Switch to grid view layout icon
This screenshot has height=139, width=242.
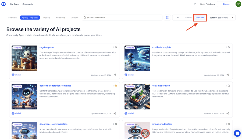(167, 18)
